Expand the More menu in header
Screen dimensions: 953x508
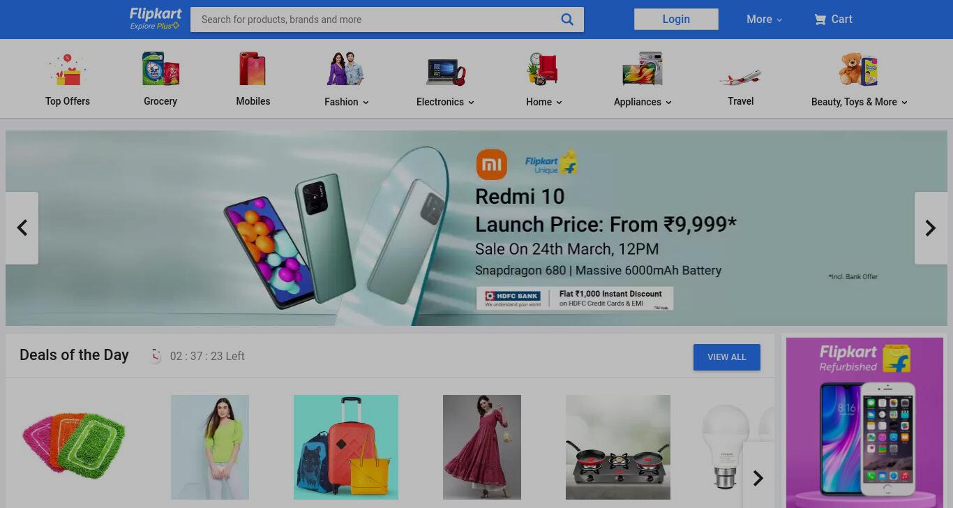(x=764, y=20)
